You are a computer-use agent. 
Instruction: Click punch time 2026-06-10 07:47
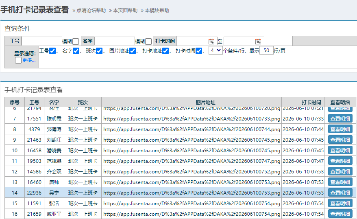(303, 161)
